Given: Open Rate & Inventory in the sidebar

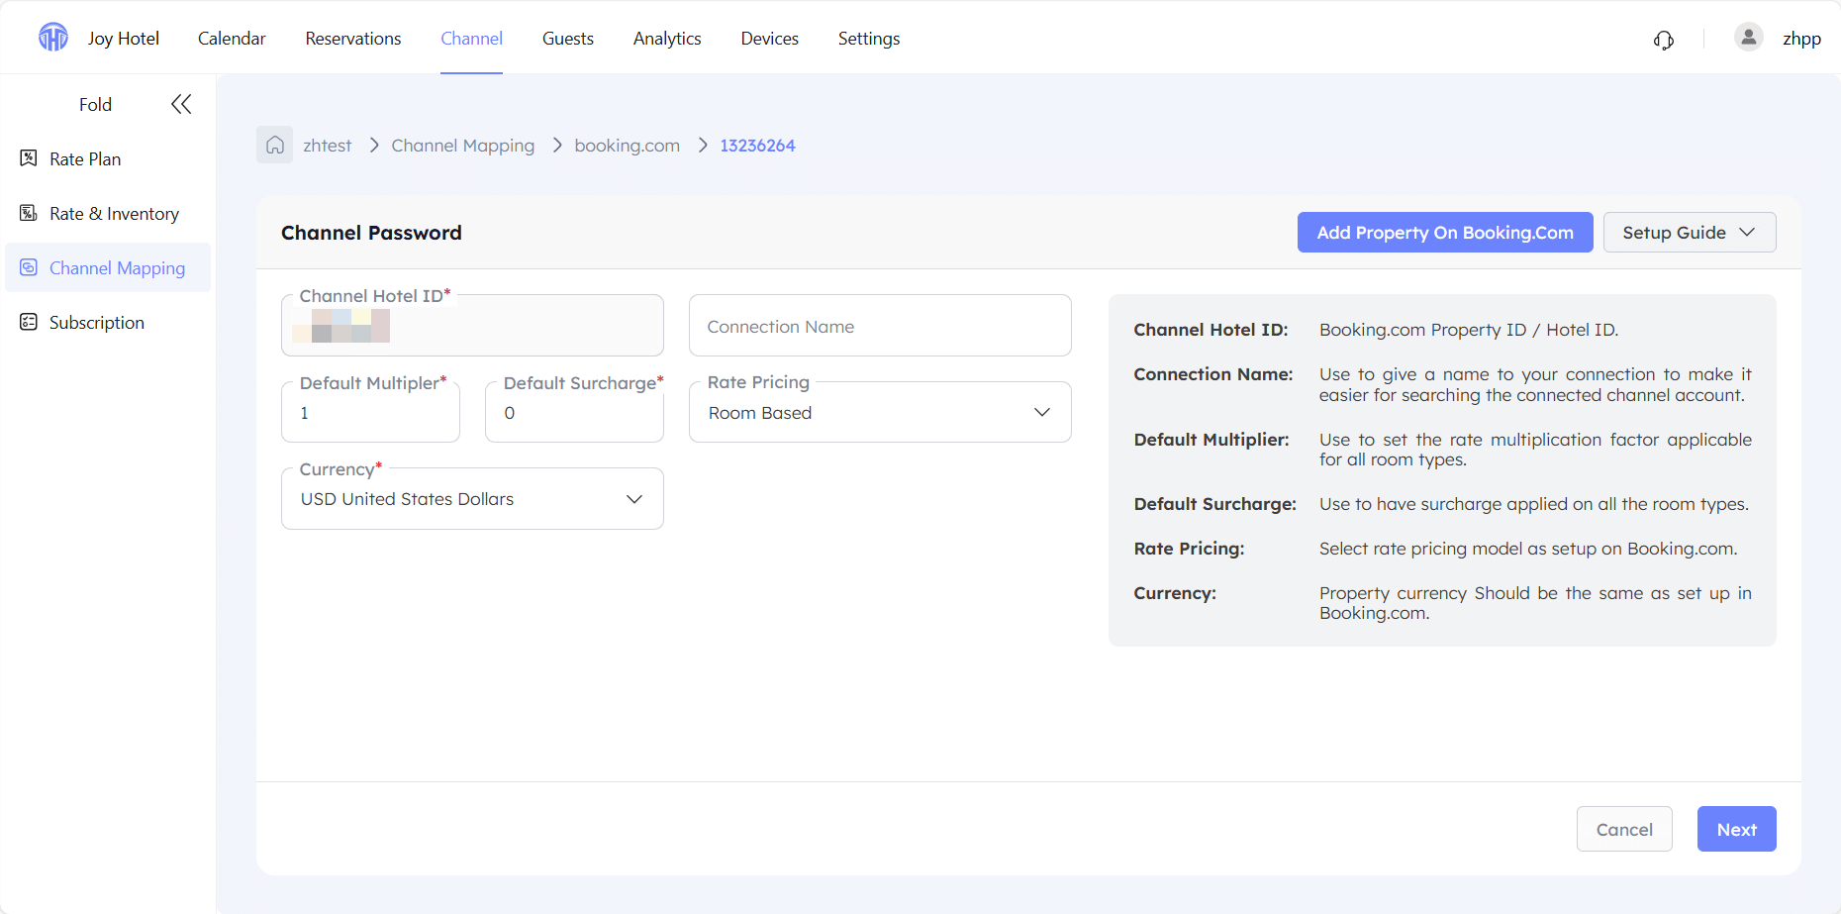Looking at the screenshot, I should pyautogui.click(x=108, y=213).
